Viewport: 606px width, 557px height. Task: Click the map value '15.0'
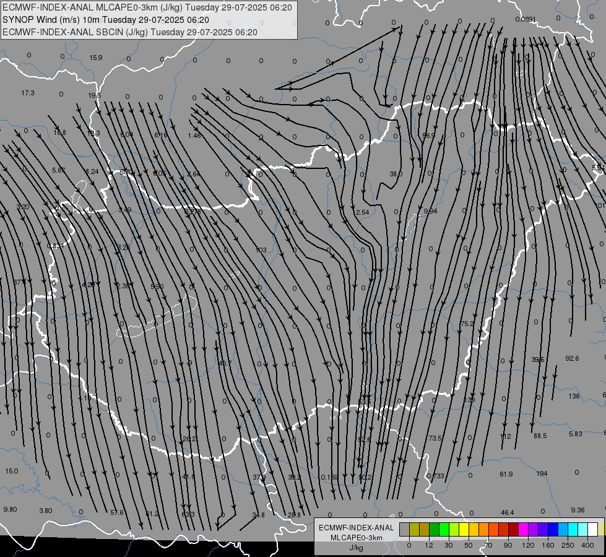pos(12,471)
